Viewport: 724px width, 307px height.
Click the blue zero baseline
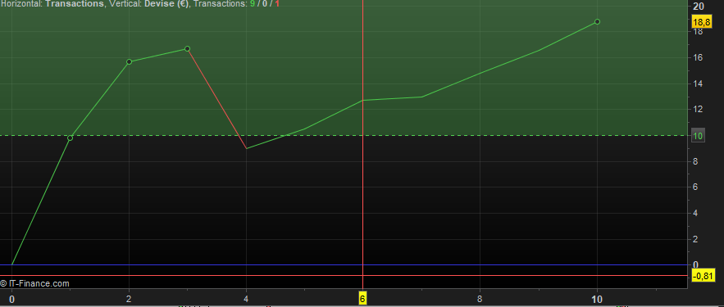(x=344, y=264)
